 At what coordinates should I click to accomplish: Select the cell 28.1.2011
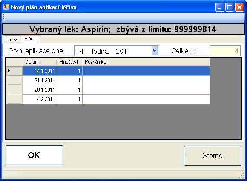click(40, 90)
